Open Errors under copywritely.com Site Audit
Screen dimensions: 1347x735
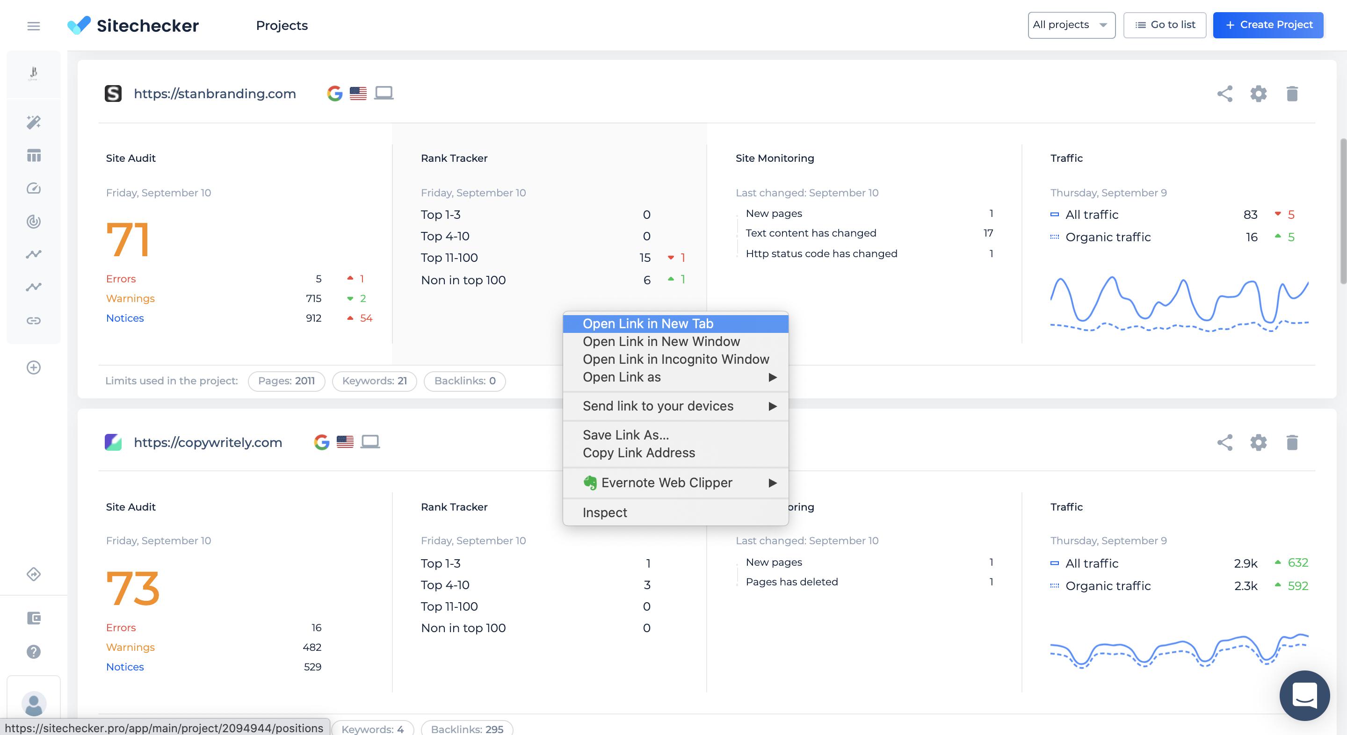coord(121,627)
